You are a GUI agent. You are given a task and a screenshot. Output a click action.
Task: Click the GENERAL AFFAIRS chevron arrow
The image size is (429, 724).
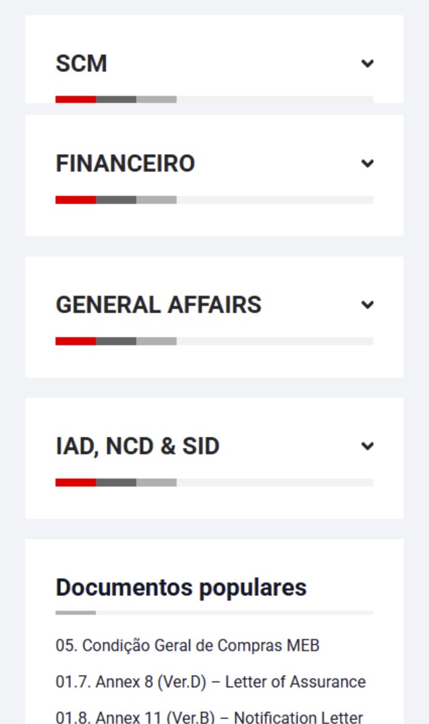click(367, 305)
